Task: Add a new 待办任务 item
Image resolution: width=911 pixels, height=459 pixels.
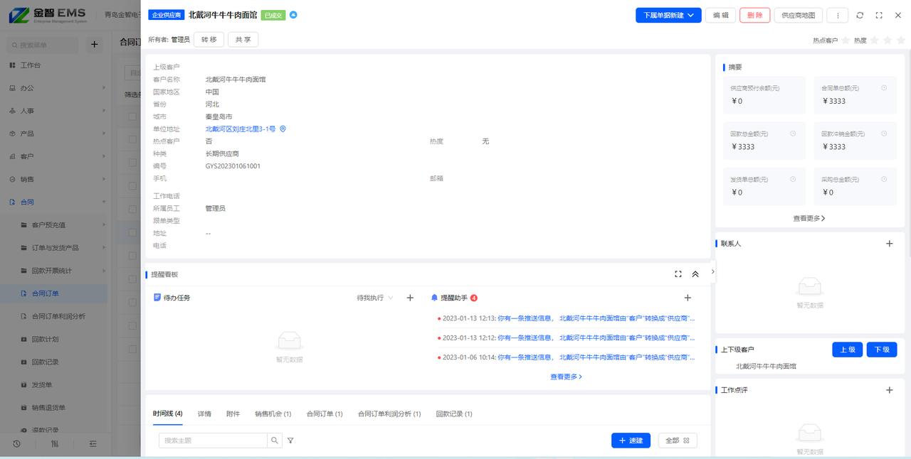Action: [x=410, y=298]
